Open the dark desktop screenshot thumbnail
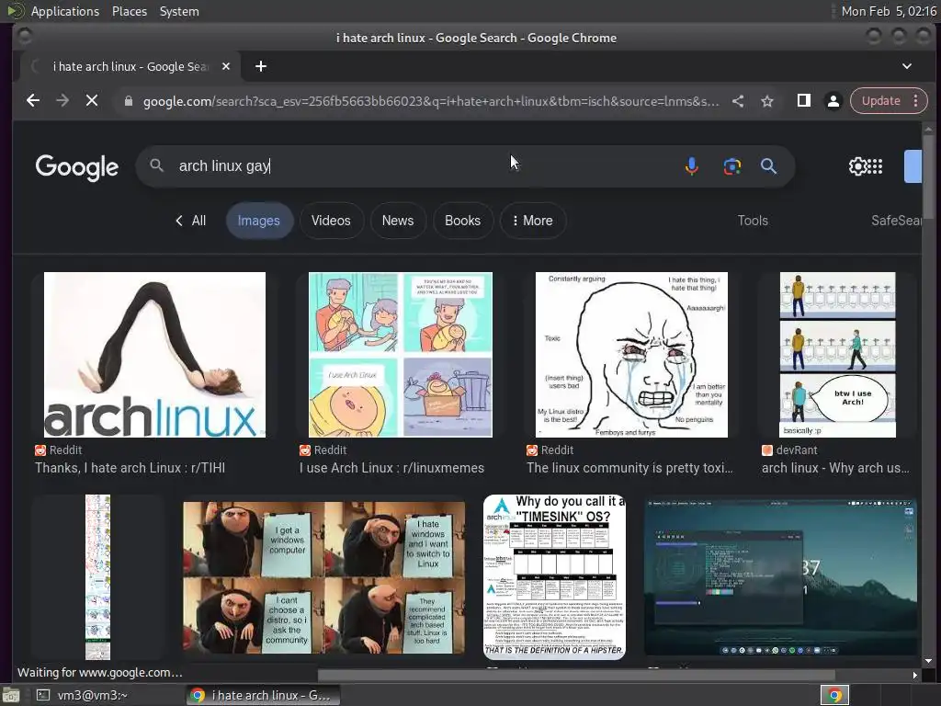Image resolution: width=941 pixels, height=706 pixels. pos(780,577)
